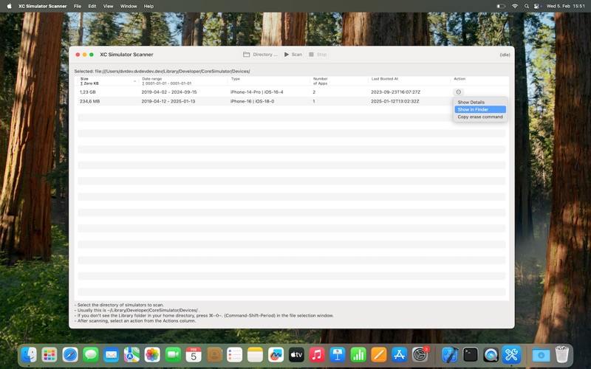Open App Store from the Dock
The width and height of the screenshot is (591, 369).
tap(399, 355)
